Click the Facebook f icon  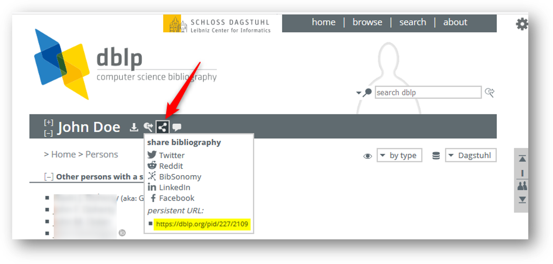[x=153, y=198]
